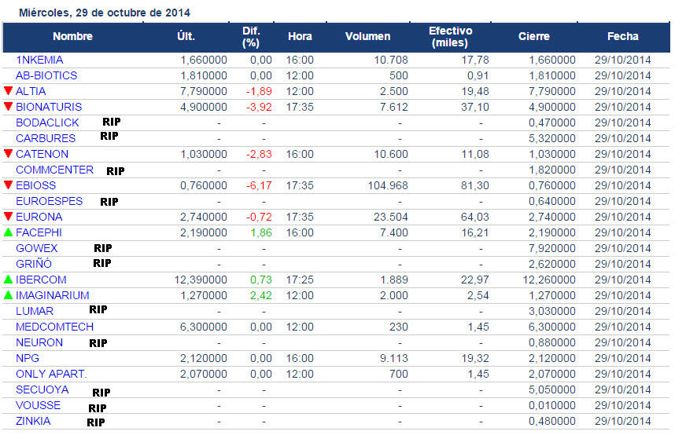Click the red down arrow beside CATENON

pyautogui.click(x=9, y=154)
